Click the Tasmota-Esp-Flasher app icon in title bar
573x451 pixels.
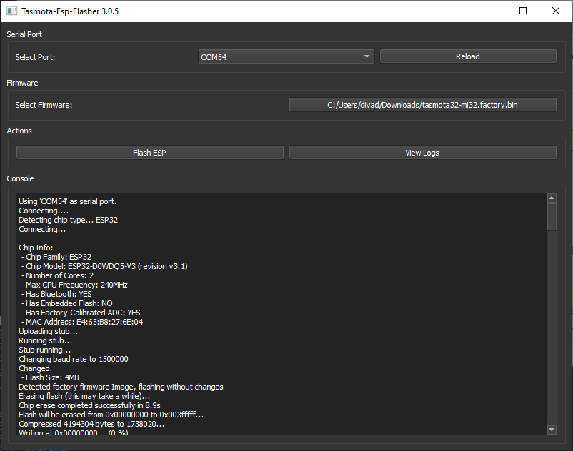tap(11, 11)
